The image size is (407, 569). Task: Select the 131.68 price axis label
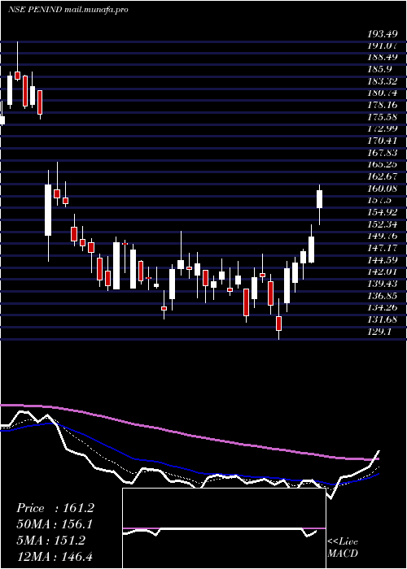coord(382,319)
